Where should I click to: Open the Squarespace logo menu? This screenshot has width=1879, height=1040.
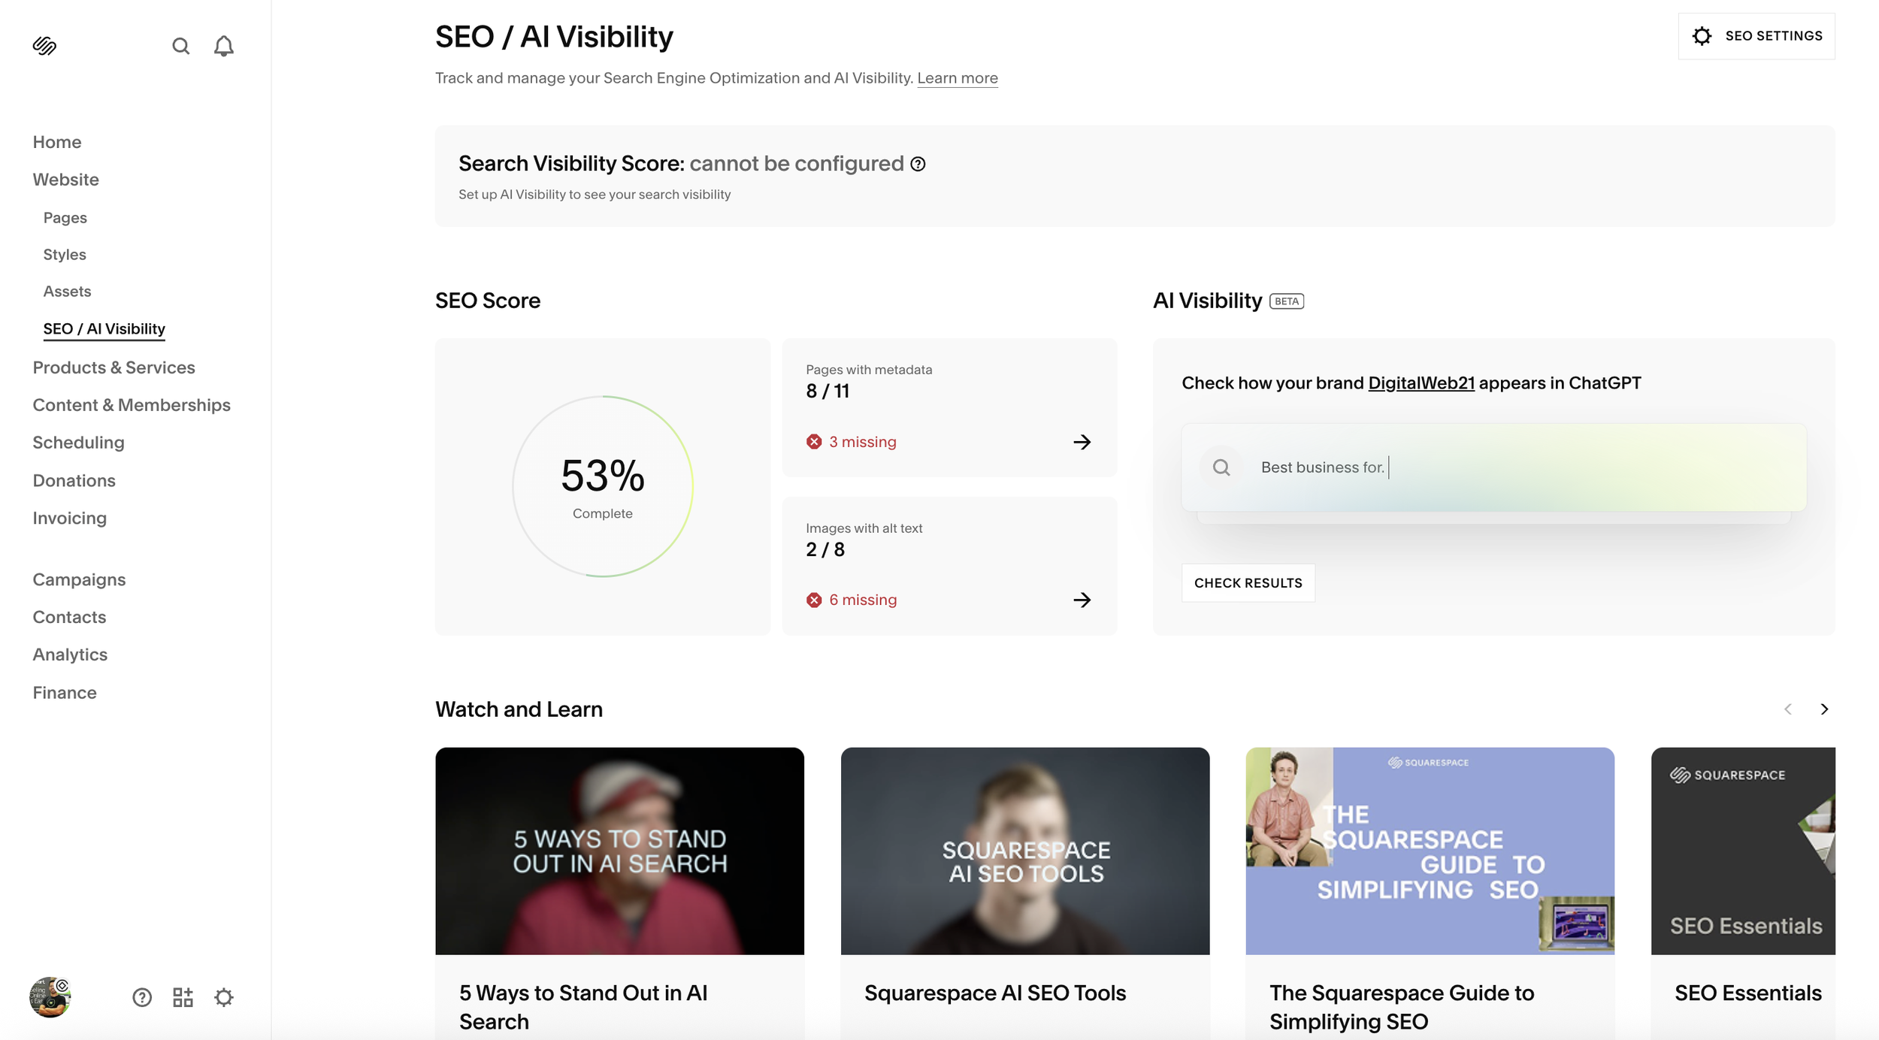(44, 45)
